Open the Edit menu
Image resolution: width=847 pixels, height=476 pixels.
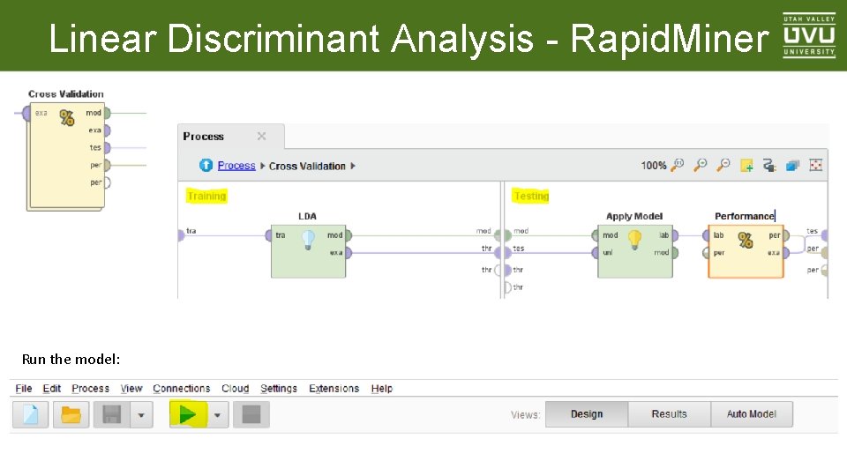51,388
